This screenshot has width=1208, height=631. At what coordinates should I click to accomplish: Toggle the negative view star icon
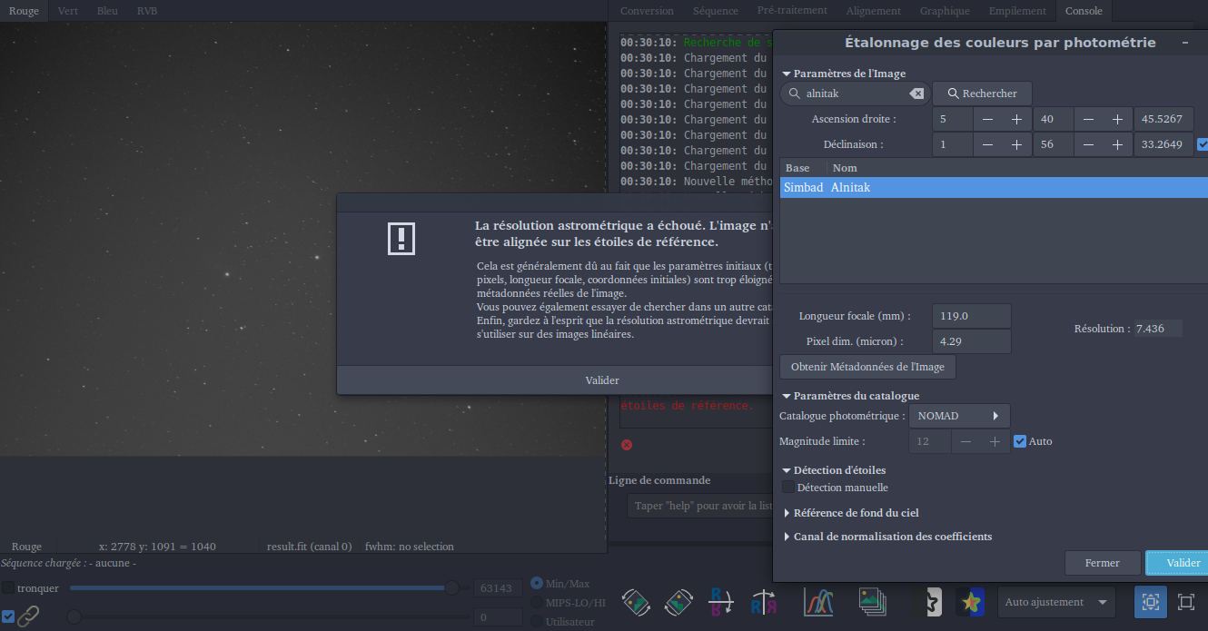pos(930,601)
